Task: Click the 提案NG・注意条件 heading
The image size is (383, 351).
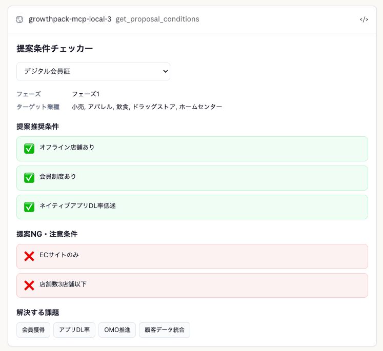Action: click(47, 234)
